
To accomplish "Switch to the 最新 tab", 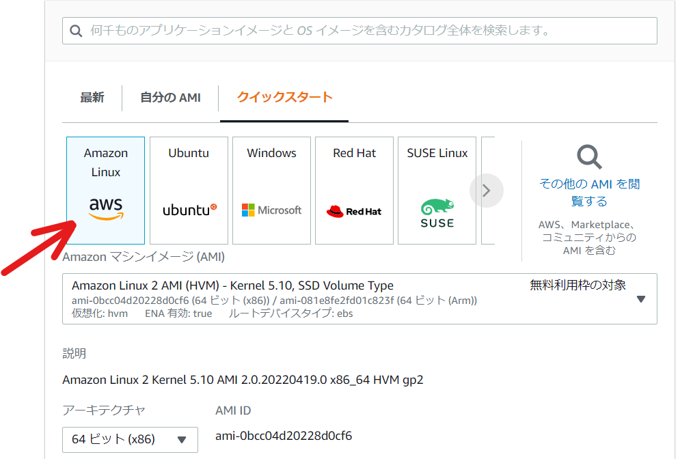I will coord(92,98).
